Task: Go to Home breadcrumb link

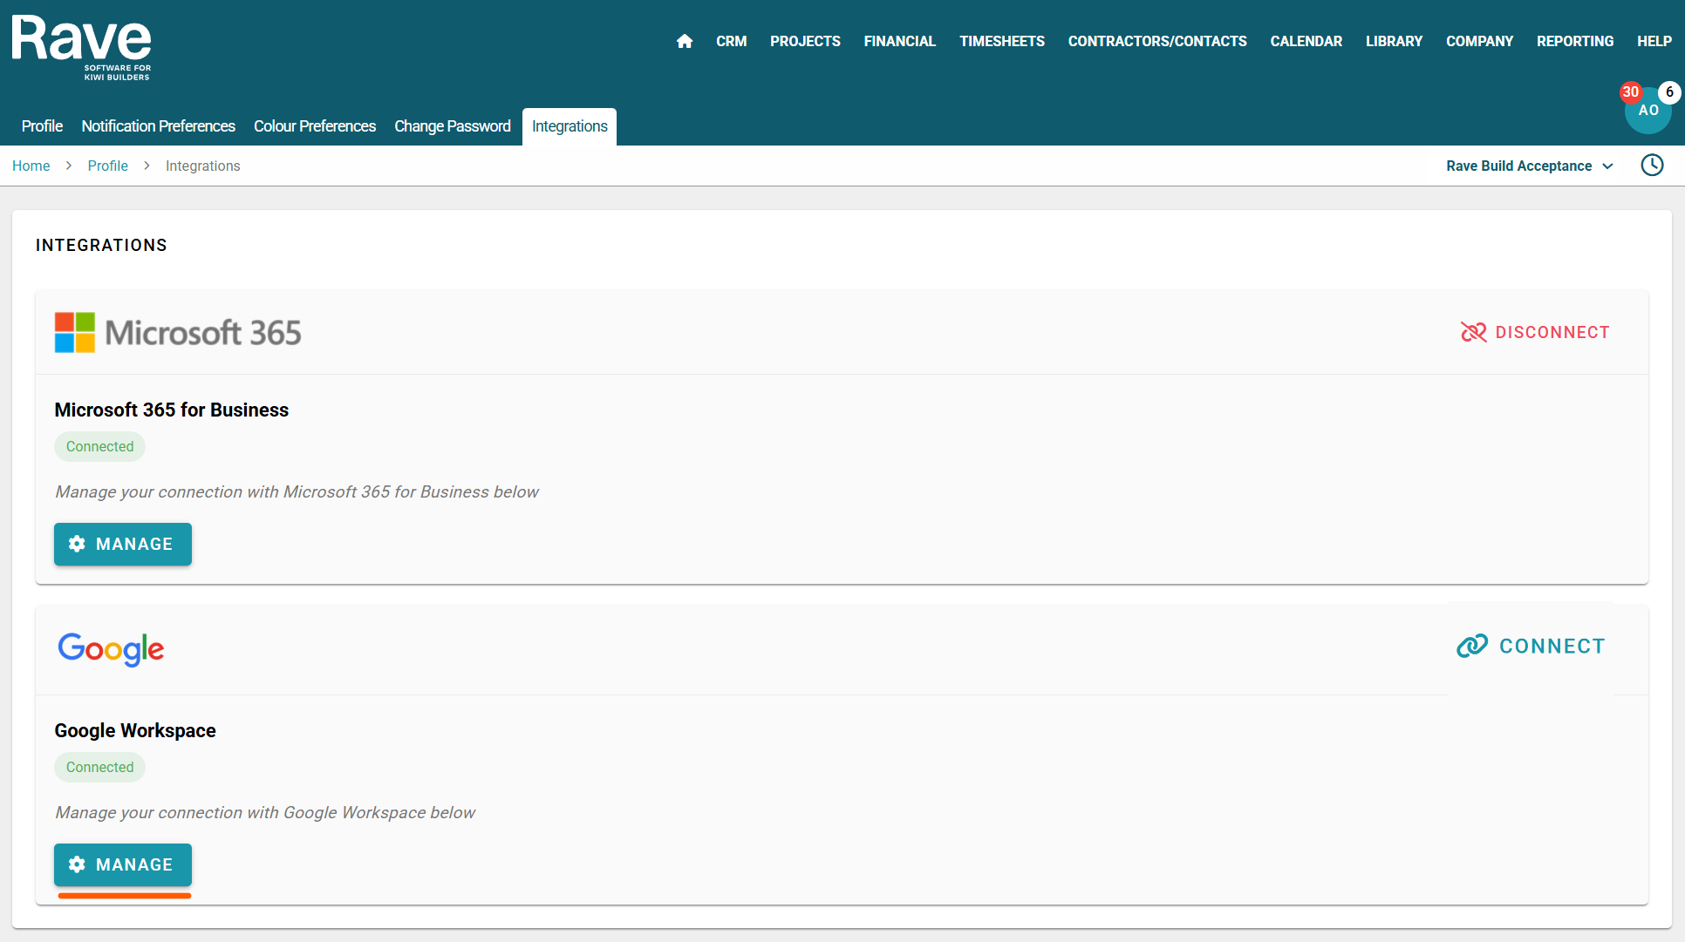Action: pyautogui.click(x=31, y=166)
